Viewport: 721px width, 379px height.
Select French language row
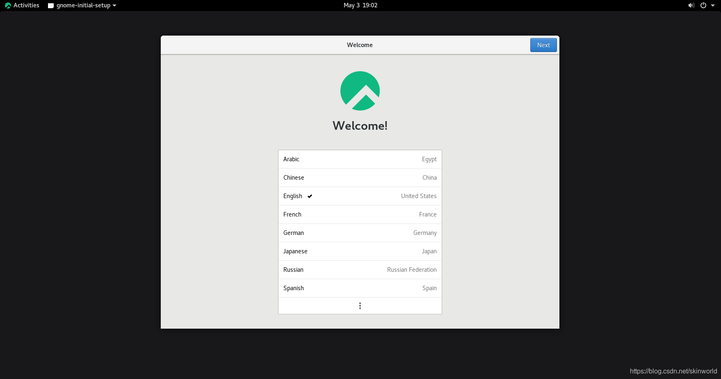[x=360, y=214]
